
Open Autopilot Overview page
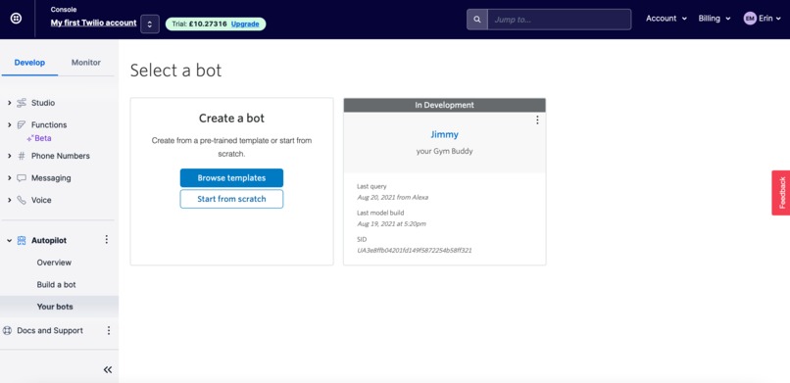(x=54, y=263)
